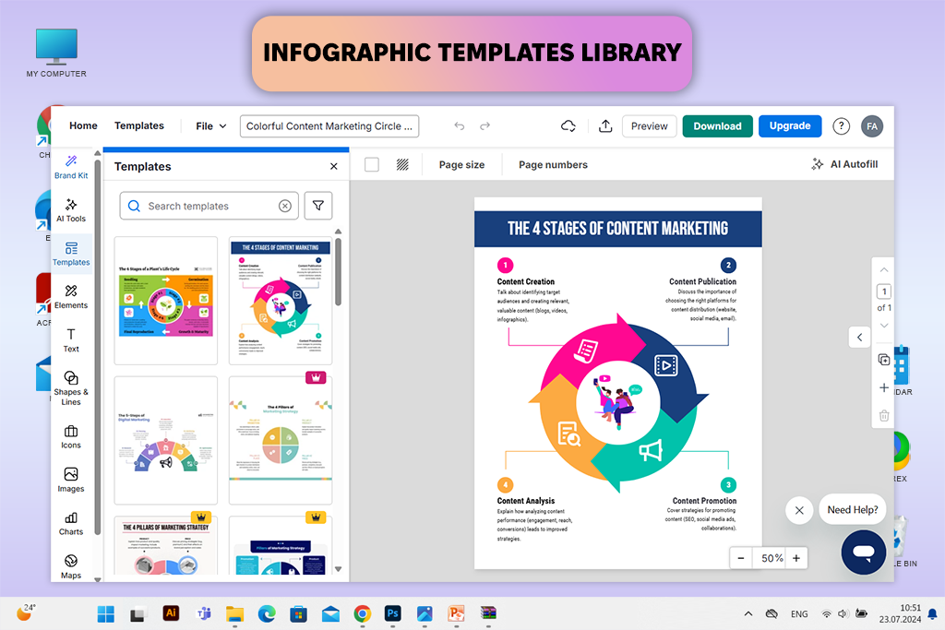Select the Templates sidebar item
This screenshot has height=630, width=945.
(x=71, y=254)
